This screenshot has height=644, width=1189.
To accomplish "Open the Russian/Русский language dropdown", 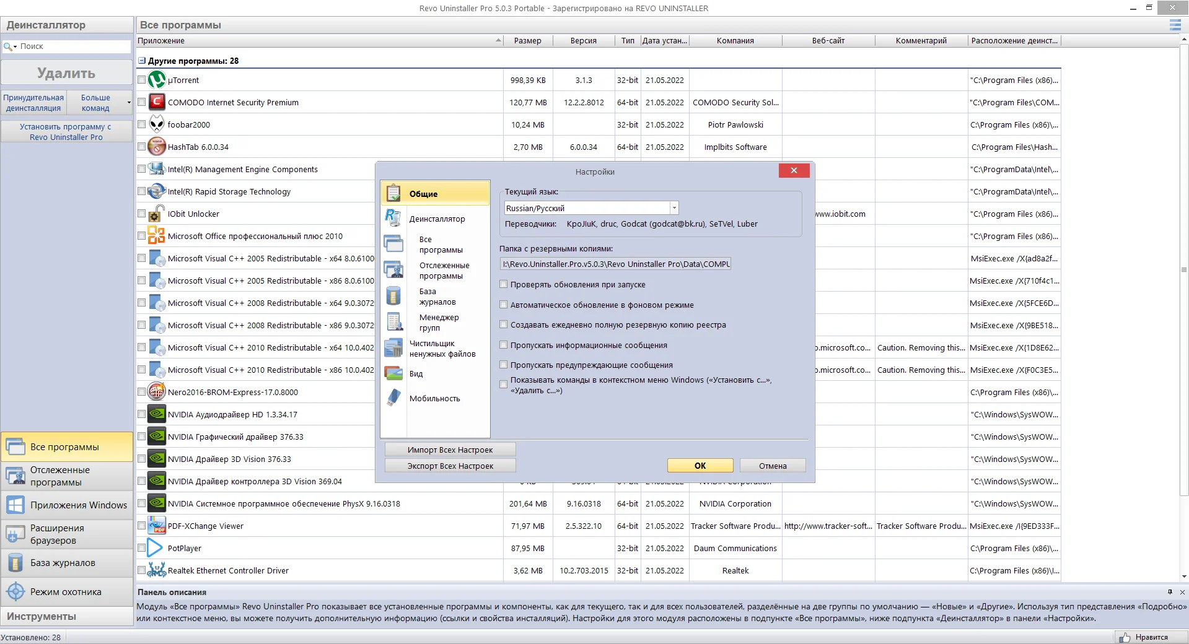I will click(674, 208).
